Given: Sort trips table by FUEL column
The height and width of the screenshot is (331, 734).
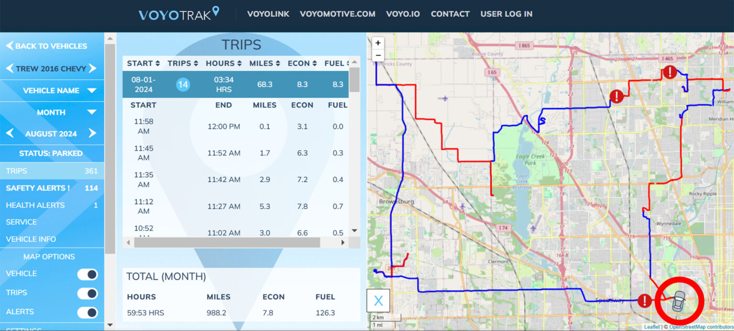Looking at the screenshot, I should click(337, 63).
